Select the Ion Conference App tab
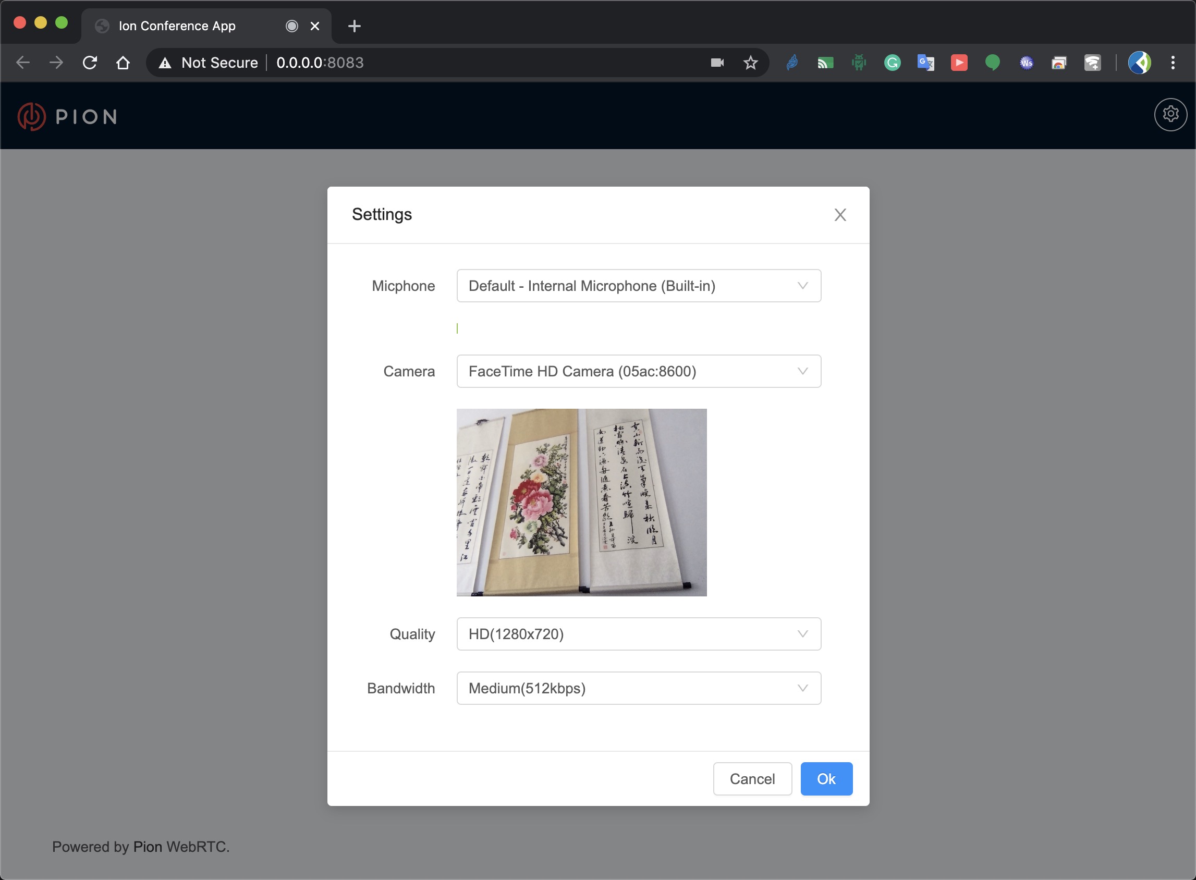 point(177,26)
